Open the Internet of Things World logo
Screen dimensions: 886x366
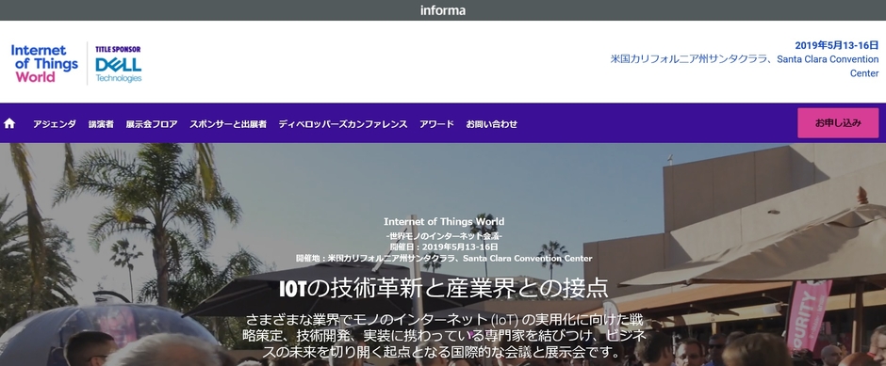pyautogui.click(x=44, y=63)
